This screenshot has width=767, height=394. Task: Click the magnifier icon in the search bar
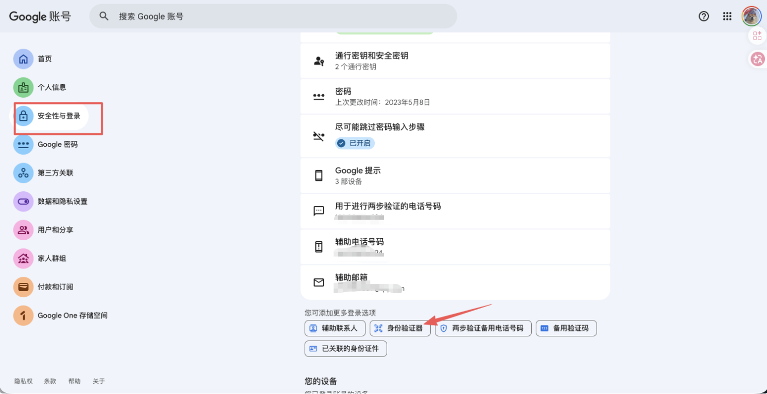click(x=104, y=16)
